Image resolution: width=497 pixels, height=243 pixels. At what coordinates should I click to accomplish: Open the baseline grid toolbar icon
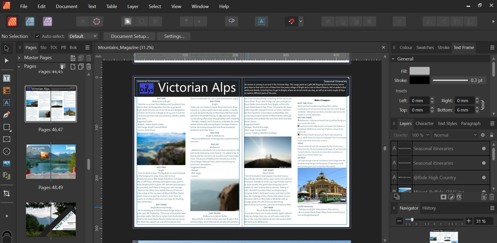[x=261, y=21]
